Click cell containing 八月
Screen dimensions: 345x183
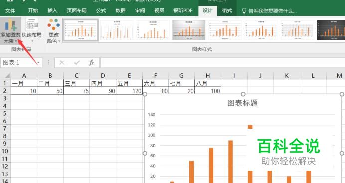click(x=208, y=83)
